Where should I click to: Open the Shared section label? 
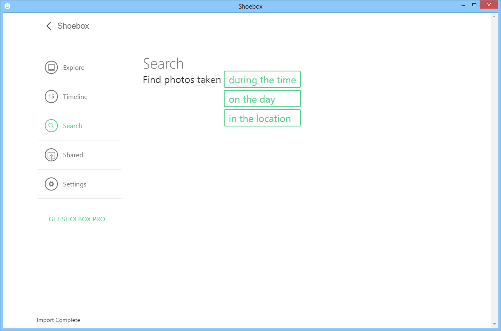73,155
